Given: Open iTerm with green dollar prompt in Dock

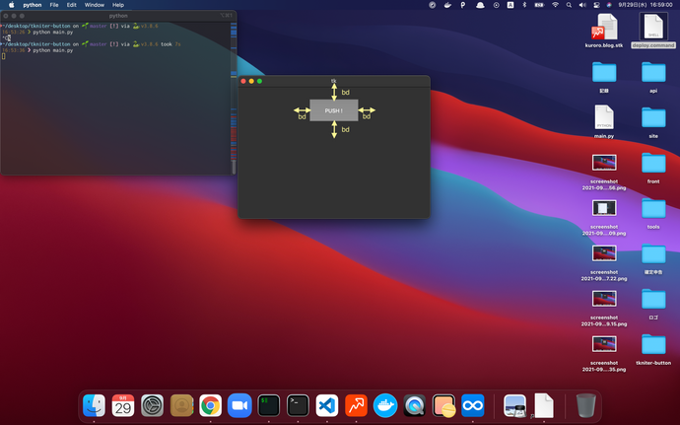Looking at the screenshot, I should (268, 405).
